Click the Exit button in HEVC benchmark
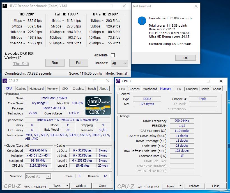The width and height of the screenshot is (230, 193). pyautogui.click(x=79, y=63)
